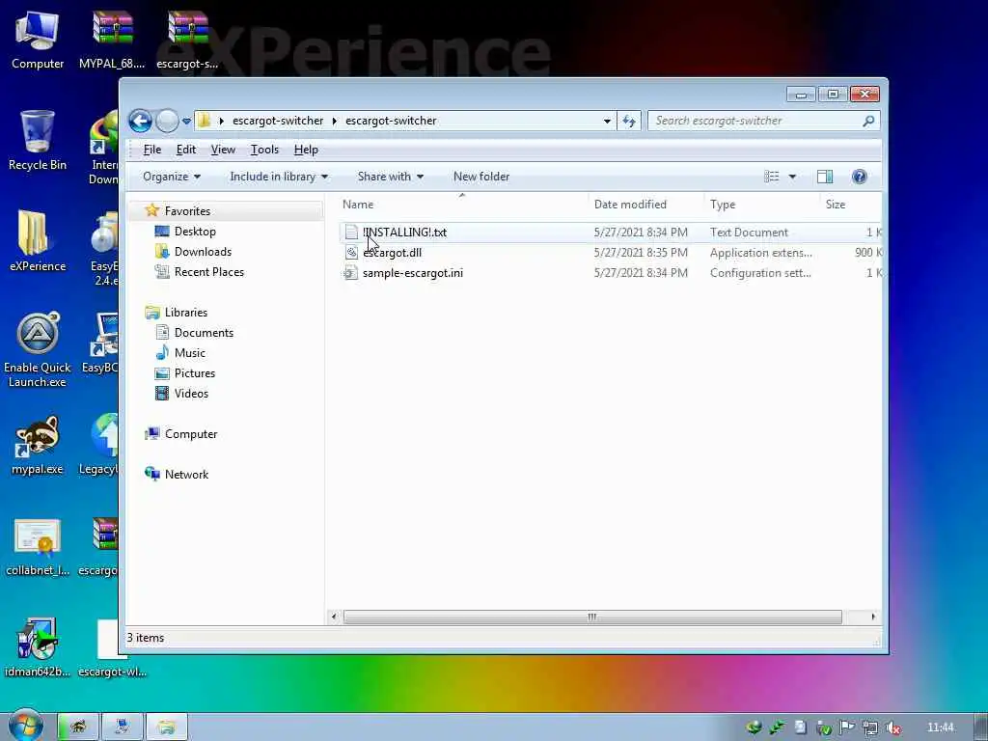Open the Share with dropdown
The image size is (988, 741).
tap(390, 177)
